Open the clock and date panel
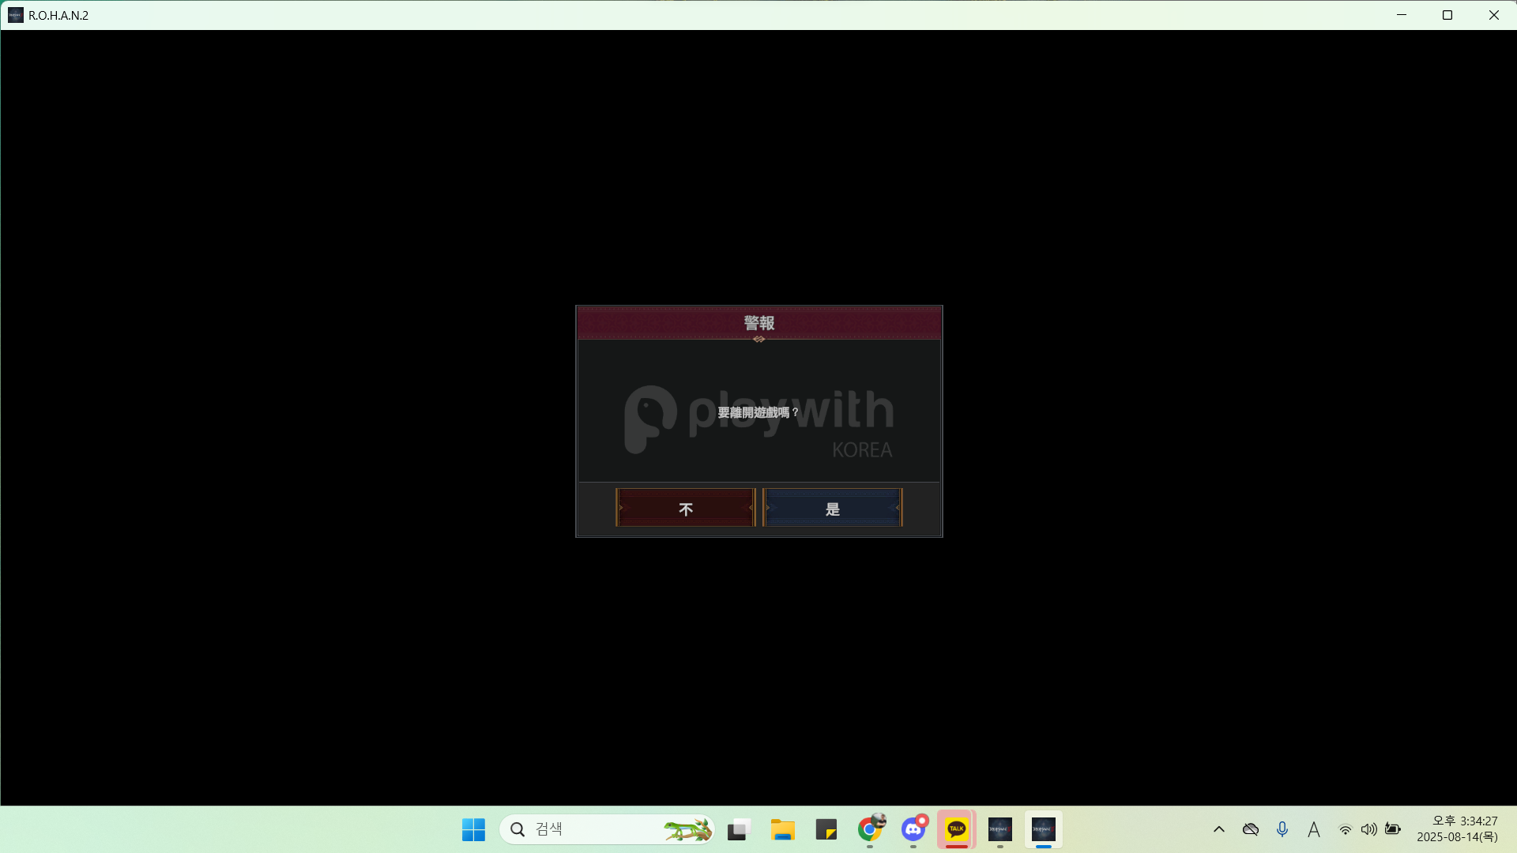Image resolution: width=1517 pixels, height=853 pixels. click(x=1457, y=829)
